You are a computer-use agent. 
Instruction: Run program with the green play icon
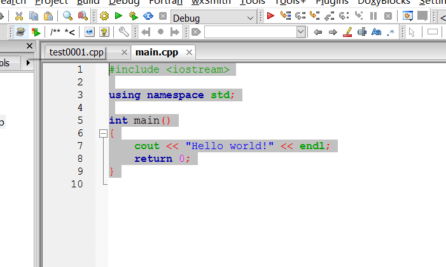(x=118, y=16)
